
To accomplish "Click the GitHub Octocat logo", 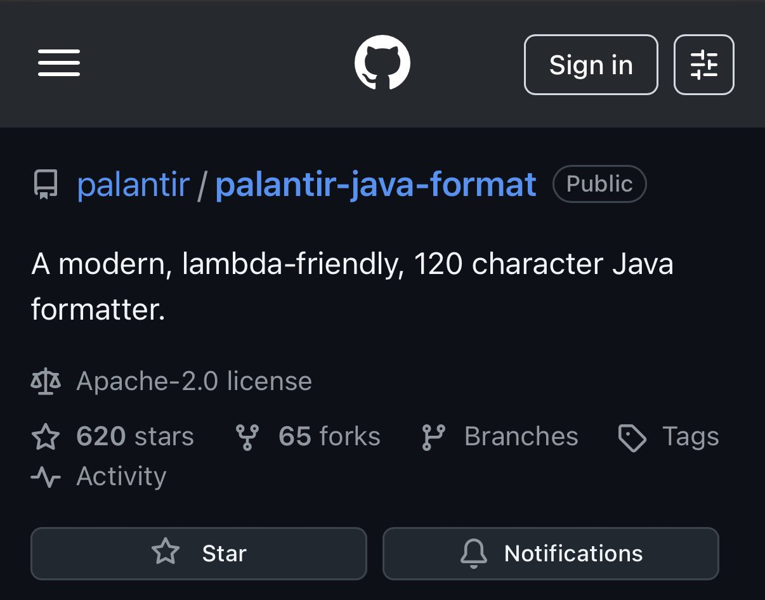I will (x=382, y=64).
